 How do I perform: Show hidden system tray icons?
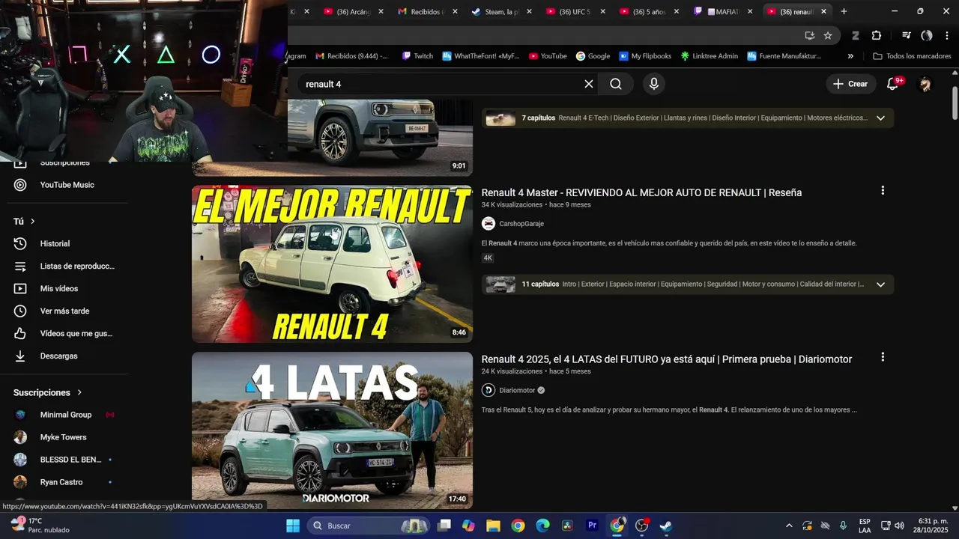coord(788,526)
